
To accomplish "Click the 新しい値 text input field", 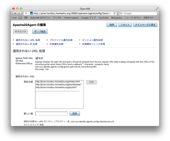I will (x=51, y=113).
